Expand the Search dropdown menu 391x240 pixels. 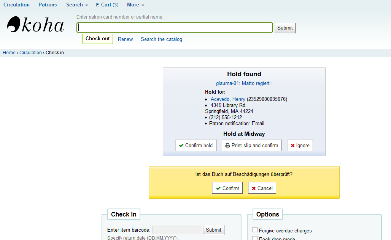click(x=77, y=5)
